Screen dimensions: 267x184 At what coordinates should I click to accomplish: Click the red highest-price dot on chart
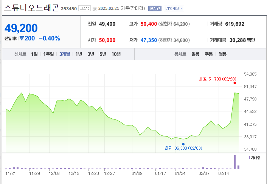point(235,83)
